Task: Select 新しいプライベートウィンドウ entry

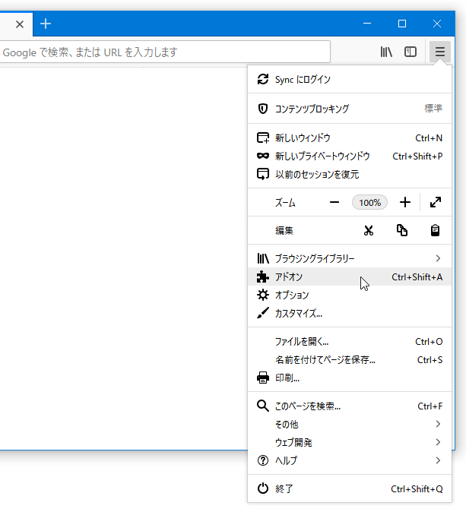Action: [350, 156]
